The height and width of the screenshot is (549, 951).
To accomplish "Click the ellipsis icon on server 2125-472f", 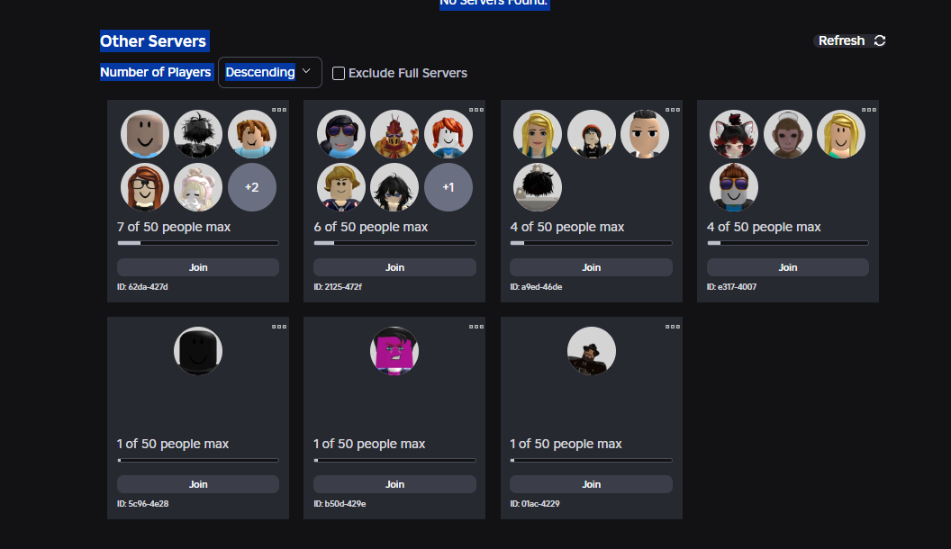I will (x=475, y=110).
